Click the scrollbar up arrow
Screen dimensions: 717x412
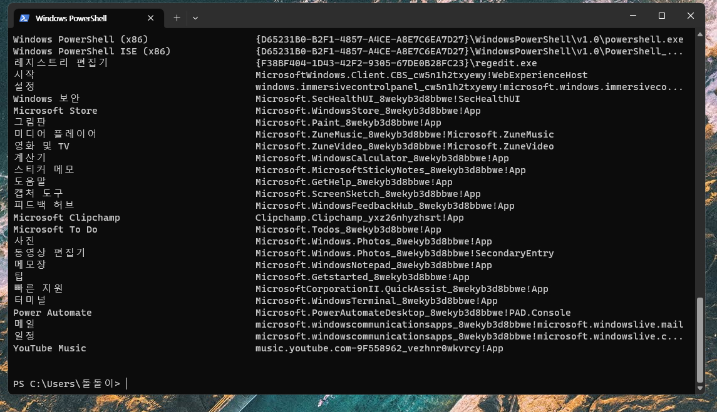(699, 34)
